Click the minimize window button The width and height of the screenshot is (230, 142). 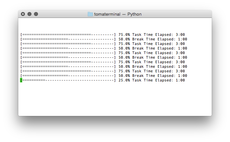point(29,14)
